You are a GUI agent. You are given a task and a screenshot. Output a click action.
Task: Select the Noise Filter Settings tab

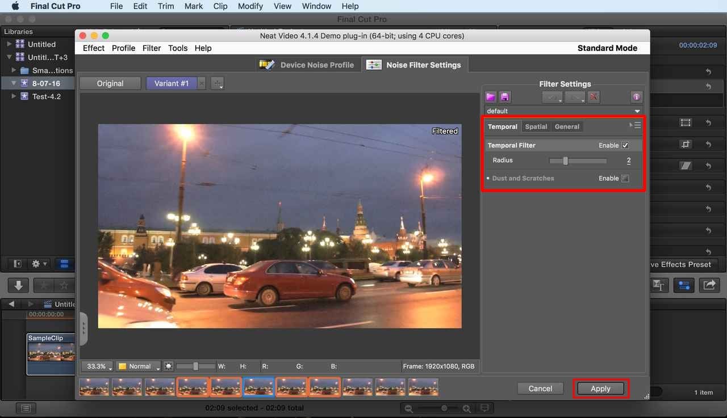[x=414, y=65]
